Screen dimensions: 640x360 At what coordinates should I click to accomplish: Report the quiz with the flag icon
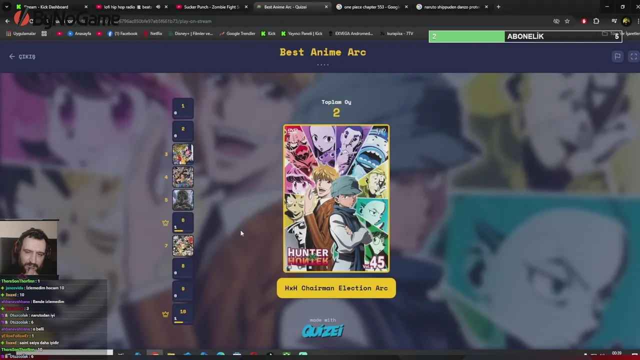click(x=617, y=56)
